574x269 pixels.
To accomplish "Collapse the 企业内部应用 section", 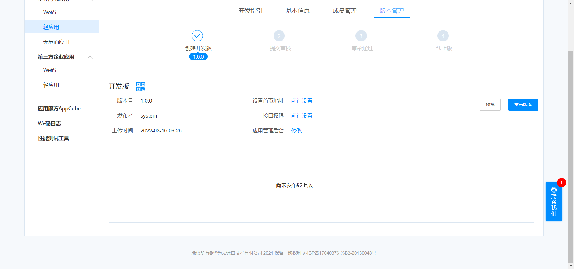I will (90, 1).
